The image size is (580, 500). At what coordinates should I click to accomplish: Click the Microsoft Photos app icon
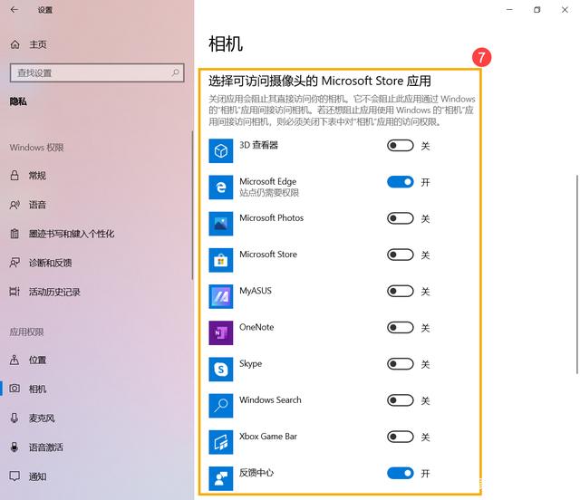tap(221, 224)
